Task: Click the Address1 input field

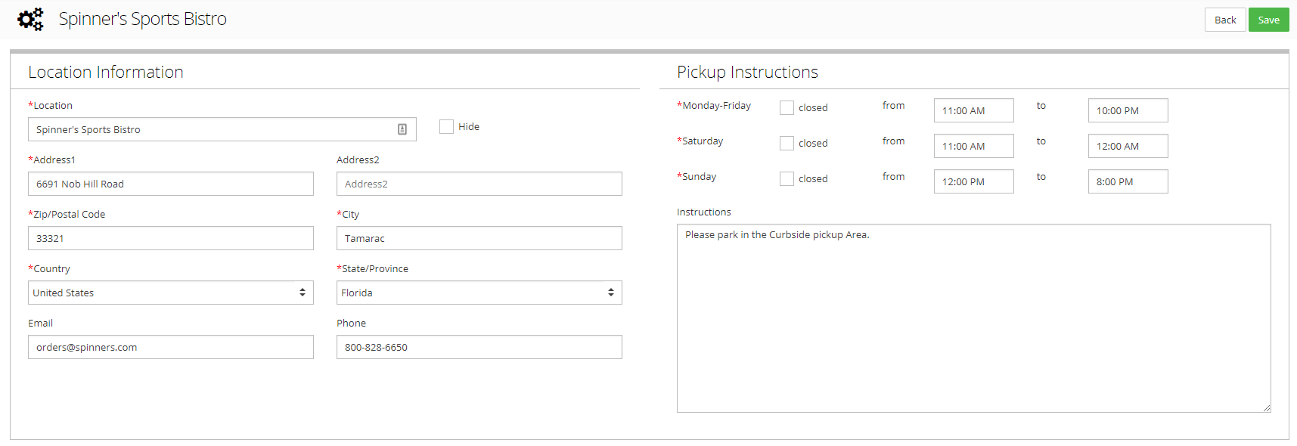Action: (170, 184)
